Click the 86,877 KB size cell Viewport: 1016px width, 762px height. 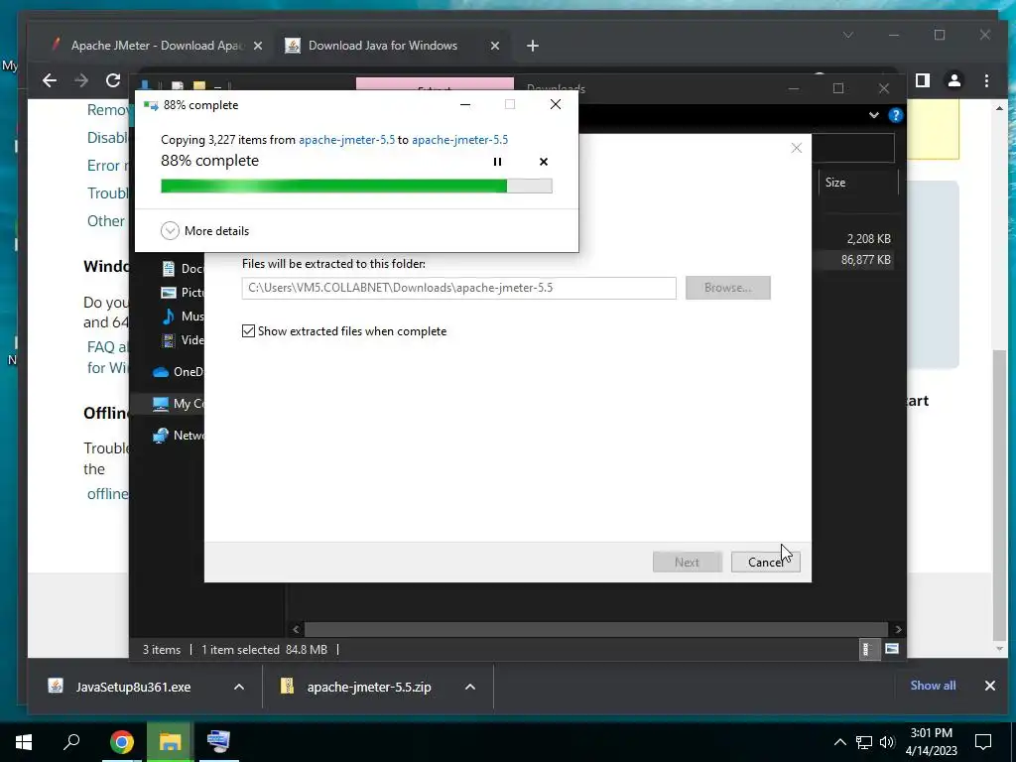pos(865,260)
